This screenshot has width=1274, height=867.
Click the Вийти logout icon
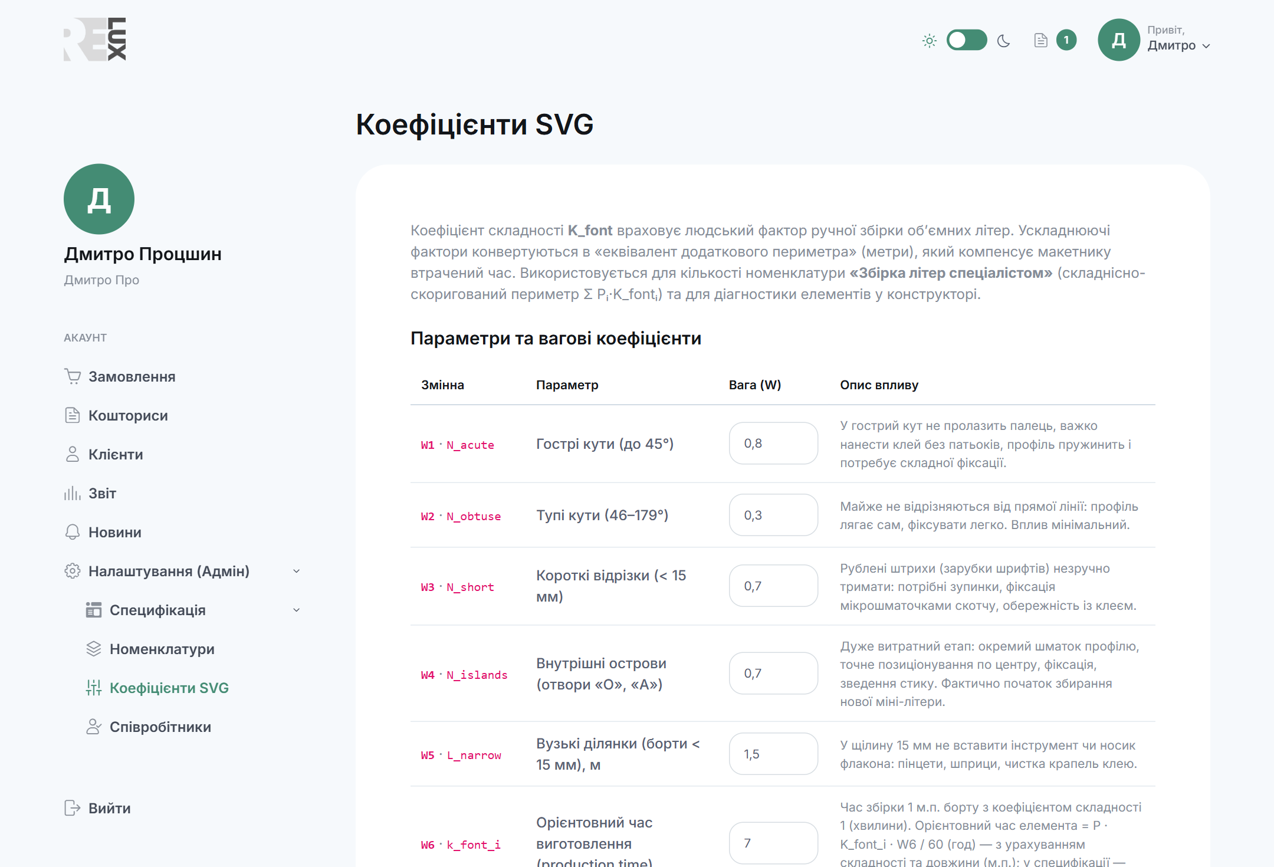pyautogui.click(x=73, y=808)
